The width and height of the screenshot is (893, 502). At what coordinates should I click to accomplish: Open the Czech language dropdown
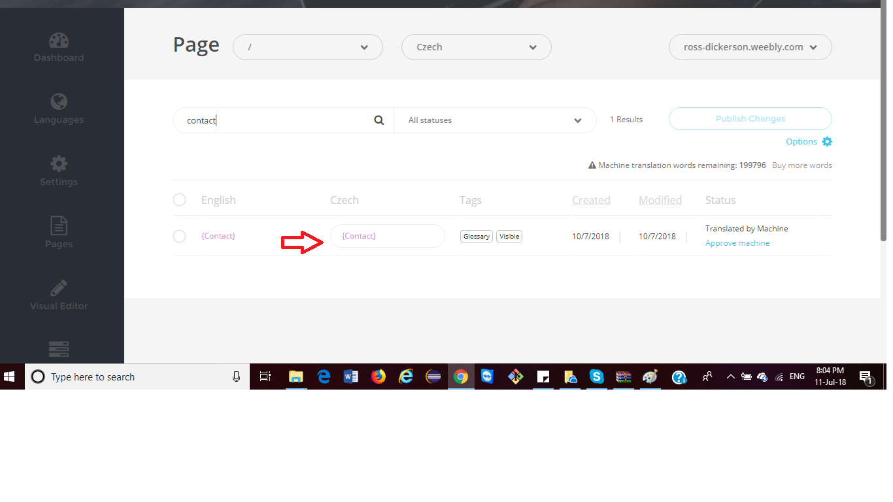tap(476, 47)
